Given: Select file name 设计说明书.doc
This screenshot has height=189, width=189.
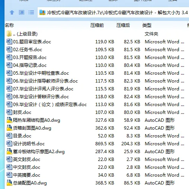Looking at the screenshot, I should pyautogui.click(x=29, y=144).
